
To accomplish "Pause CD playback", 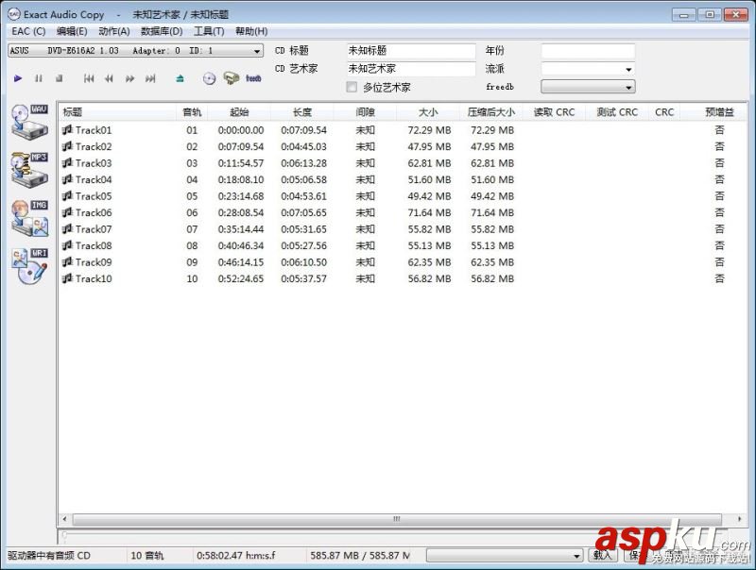I will click(38, 78).
